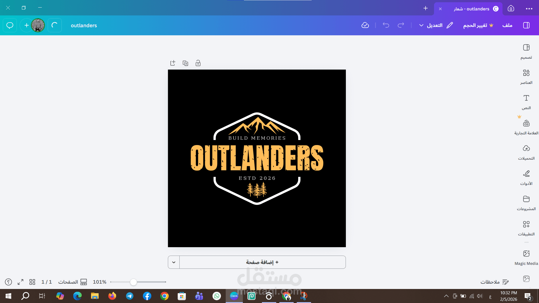The image size is (539, 303).
Task: Click the add page icon above canvas
Action: [173, 63]
